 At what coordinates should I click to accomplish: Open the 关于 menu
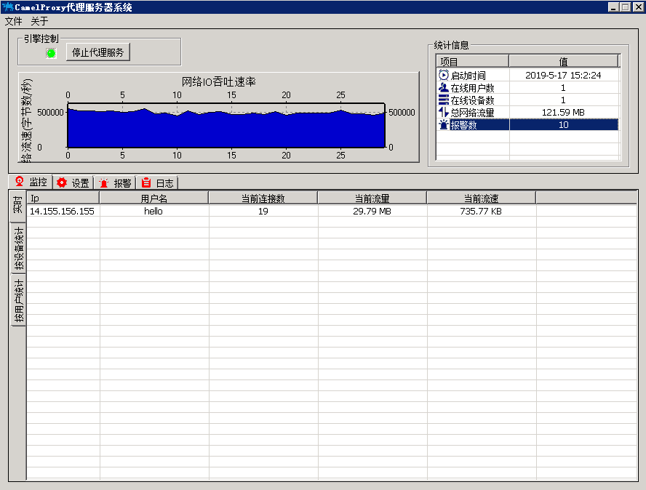coord(39,21)
